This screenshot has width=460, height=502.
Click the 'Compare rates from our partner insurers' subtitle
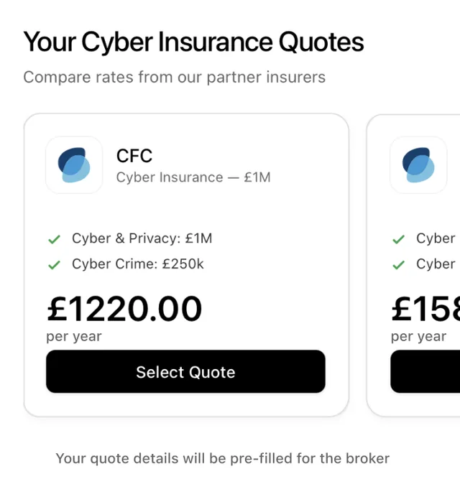[x=174, y=77]
